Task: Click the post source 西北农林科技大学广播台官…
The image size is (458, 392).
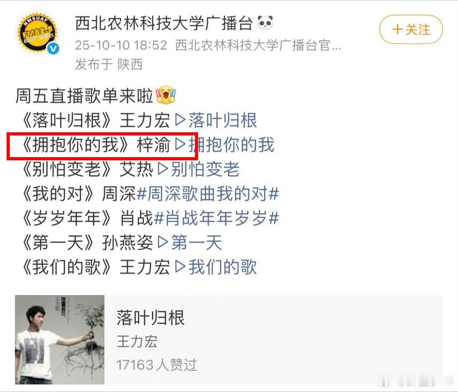Action: [258, 45]
